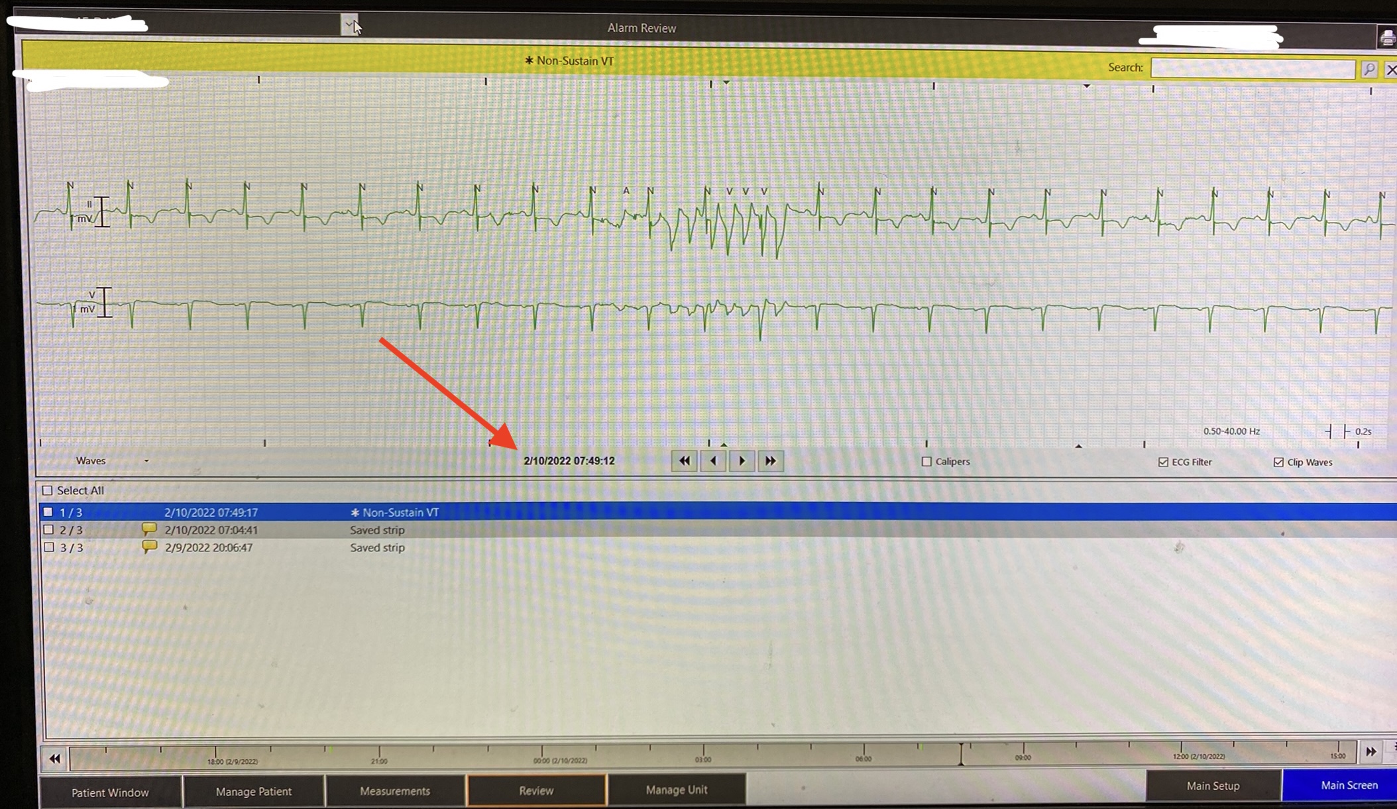Image resolution: width=1397 pixels, height=809 pixels.
Task: Click timeline cursor marker near 07:49
Action: [961, 753]
